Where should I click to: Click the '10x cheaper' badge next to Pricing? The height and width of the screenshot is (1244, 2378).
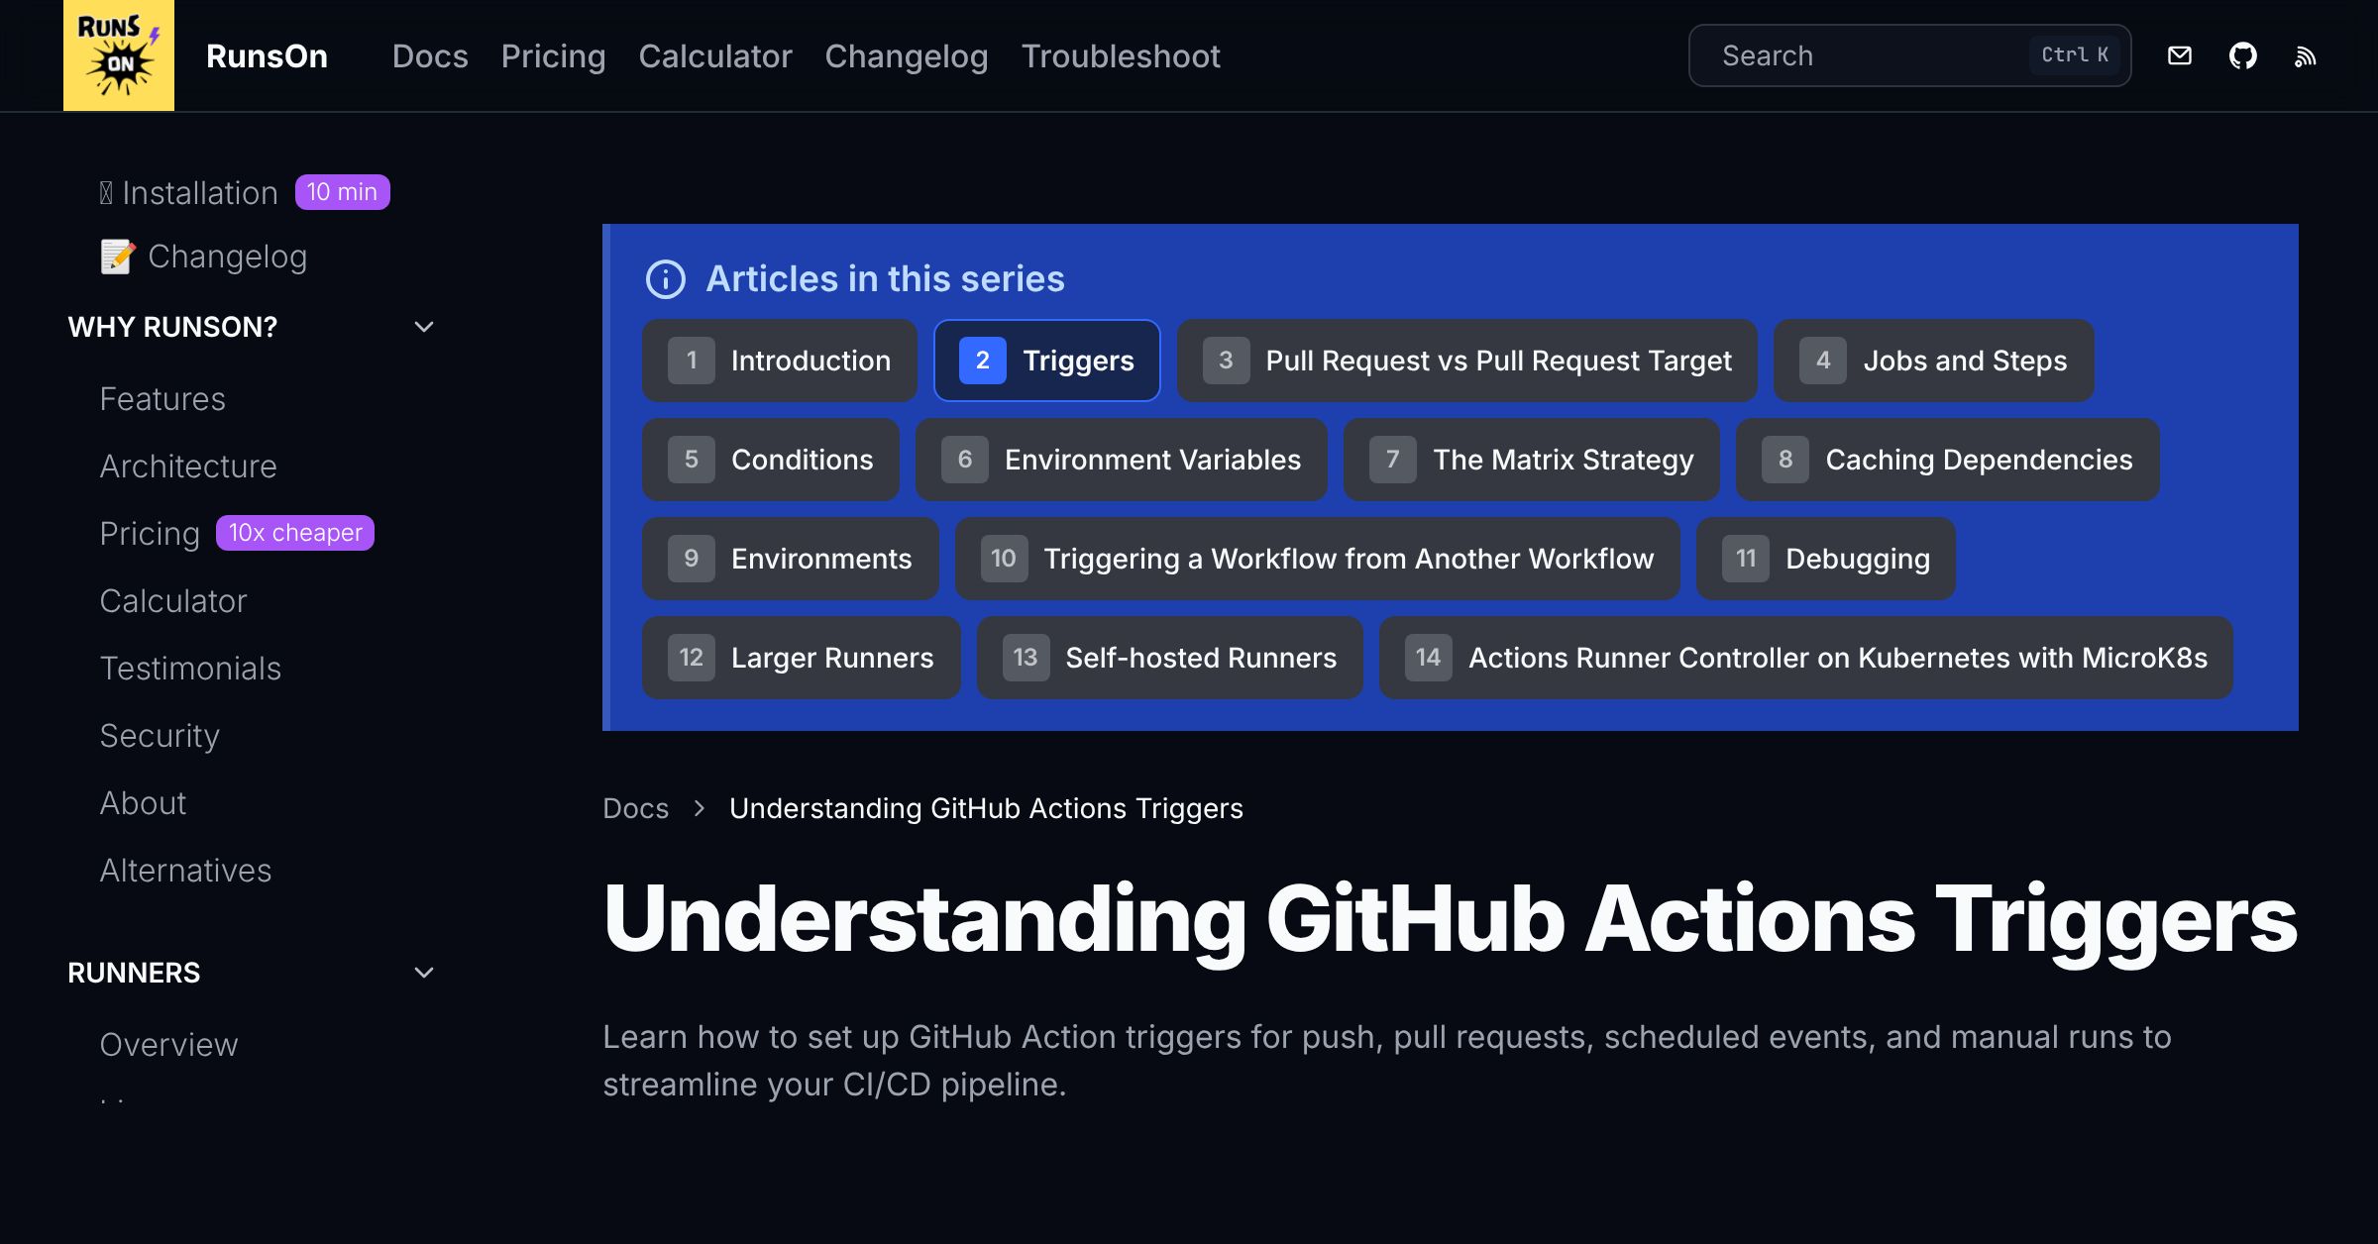click(294, 533)
